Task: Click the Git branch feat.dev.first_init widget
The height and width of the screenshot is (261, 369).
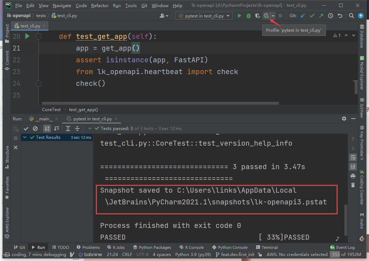Action: click(x=235, y=254)
